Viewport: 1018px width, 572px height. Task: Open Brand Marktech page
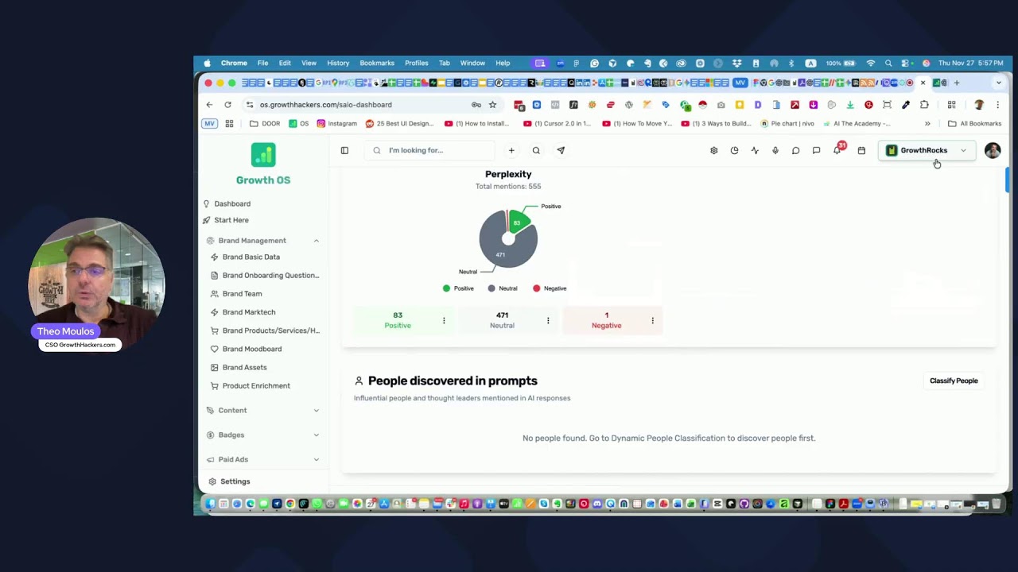[x=248, y=312]
